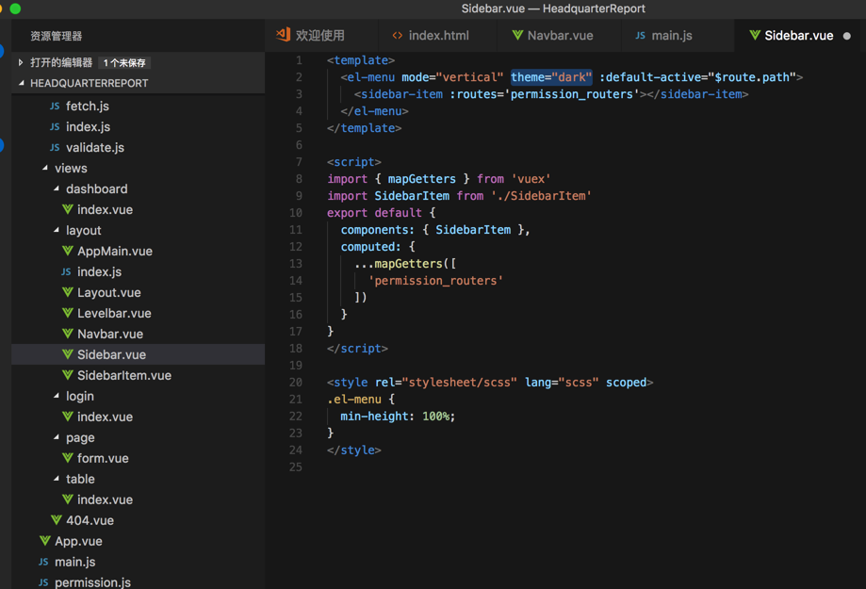The image size is (866, 589).
Task: Open permission.js file in explorer
Action: click(x=92, y=582)
